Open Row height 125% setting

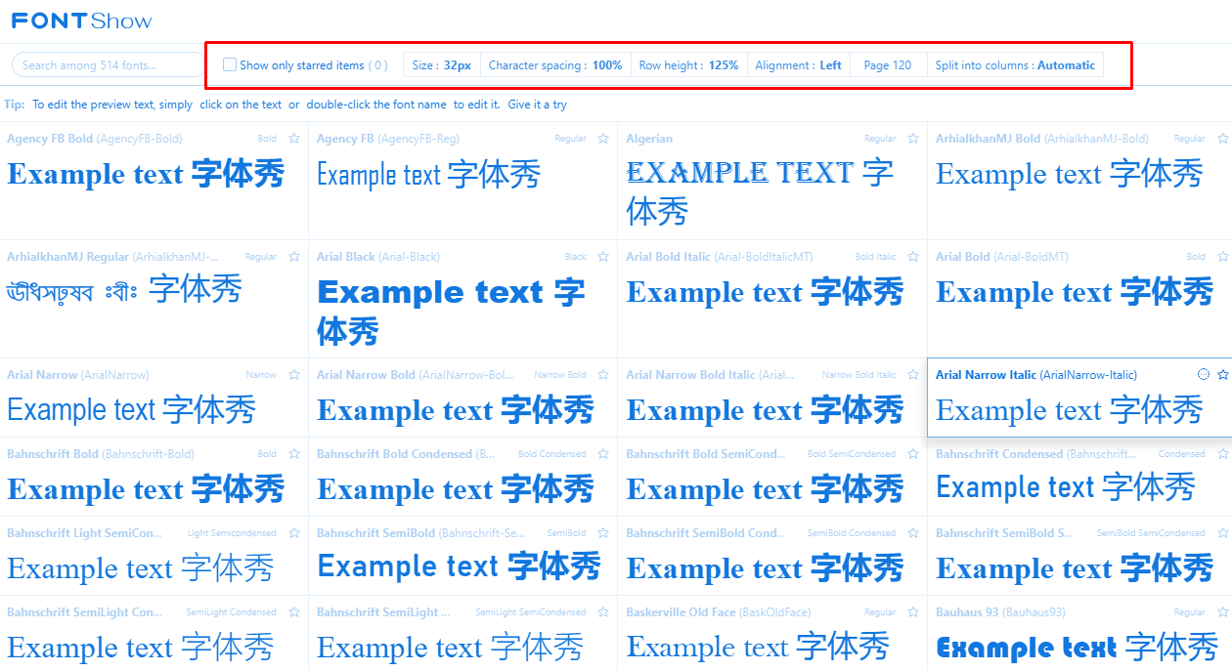pyautogui.click(x=688, y=65)
